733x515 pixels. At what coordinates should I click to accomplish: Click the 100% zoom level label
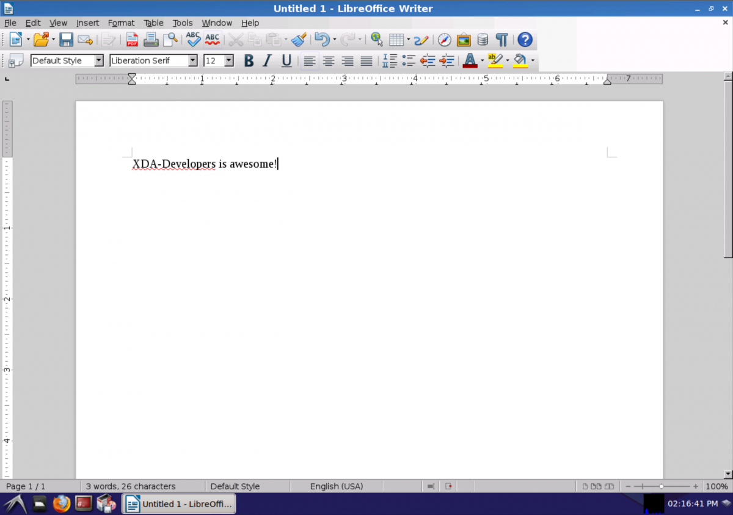(717, 486)
